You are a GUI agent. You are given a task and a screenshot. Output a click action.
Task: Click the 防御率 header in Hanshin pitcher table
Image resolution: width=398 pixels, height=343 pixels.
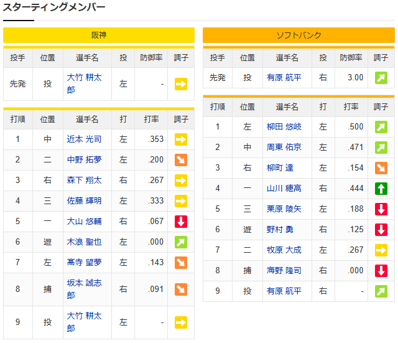151,58
